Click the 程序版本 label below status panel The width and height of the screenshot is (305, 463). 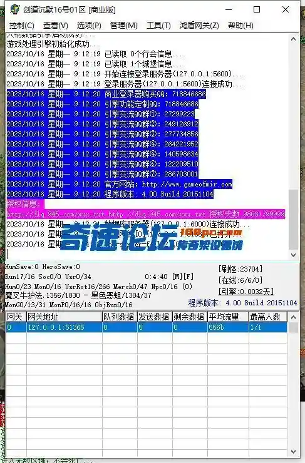pos(242,303)
